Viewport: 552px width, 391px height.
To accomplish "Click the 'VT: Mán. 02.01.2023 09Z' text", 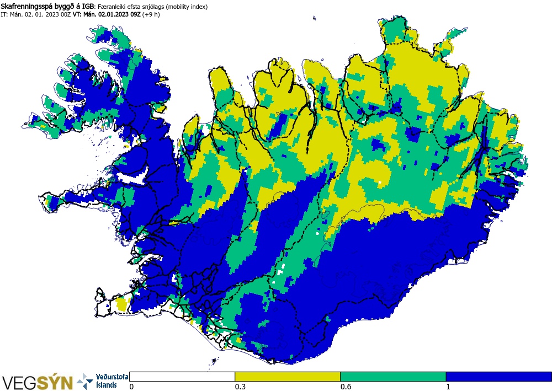I will [107, 14].
